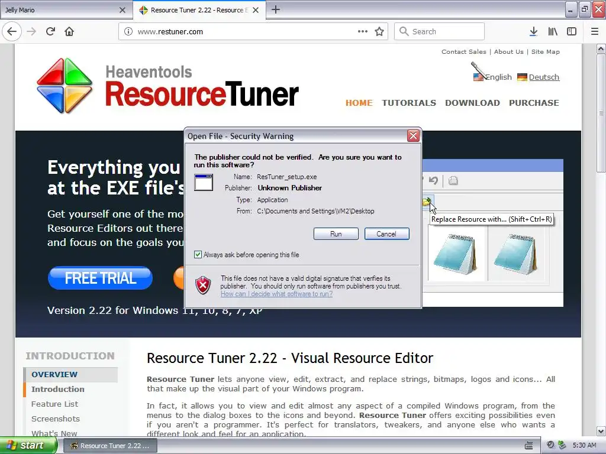Click the ResTuner_setup.exe file name
This screenshot has height=454, width=606.
[x=287, y=177]
